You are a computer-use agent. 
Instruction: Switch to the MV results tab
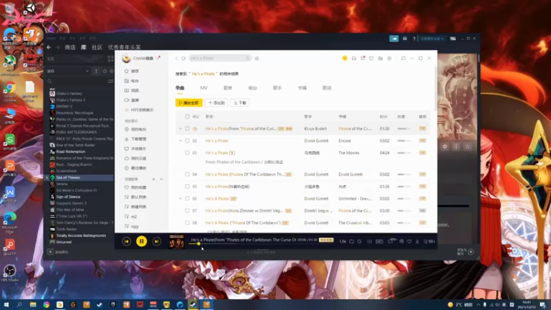point(204,88)
